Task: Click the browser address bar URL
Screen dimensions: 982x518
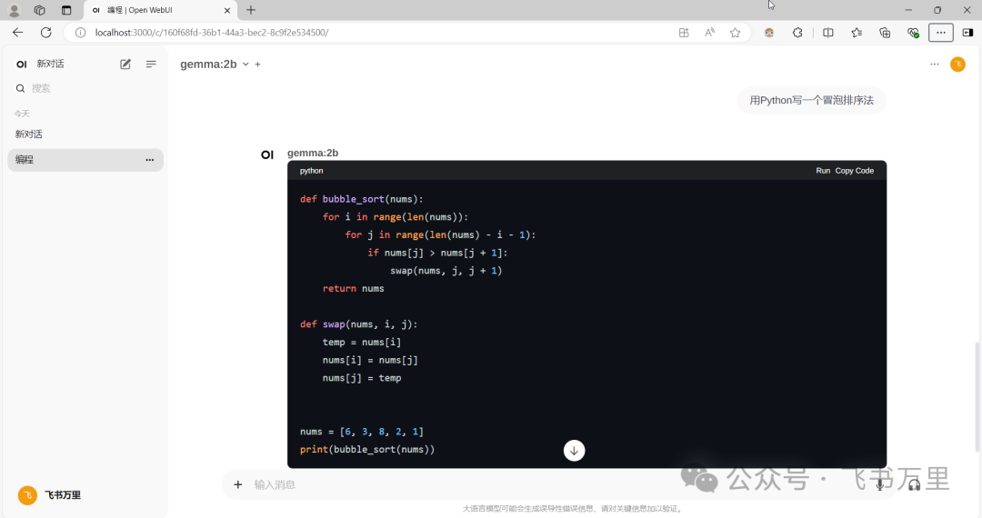Action: pyautogui.click(x=212, y=33)
